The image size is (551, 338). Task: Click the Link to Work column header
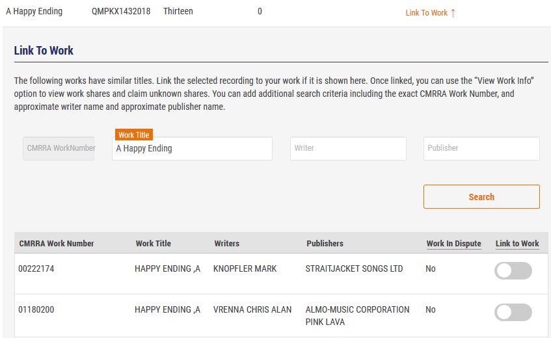click(517, 244)
